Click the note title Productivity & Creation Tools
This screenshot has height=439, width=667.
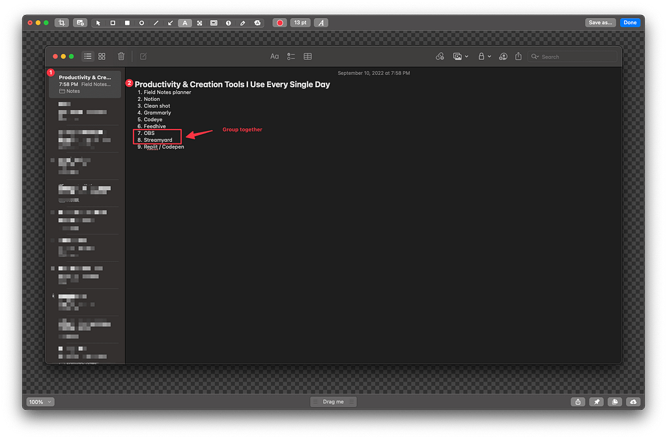[x=233, y=85]
